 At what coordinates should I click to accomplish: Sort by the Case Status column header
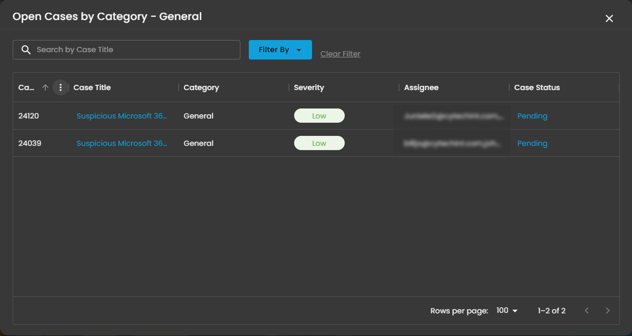click(x=537, y=87)
